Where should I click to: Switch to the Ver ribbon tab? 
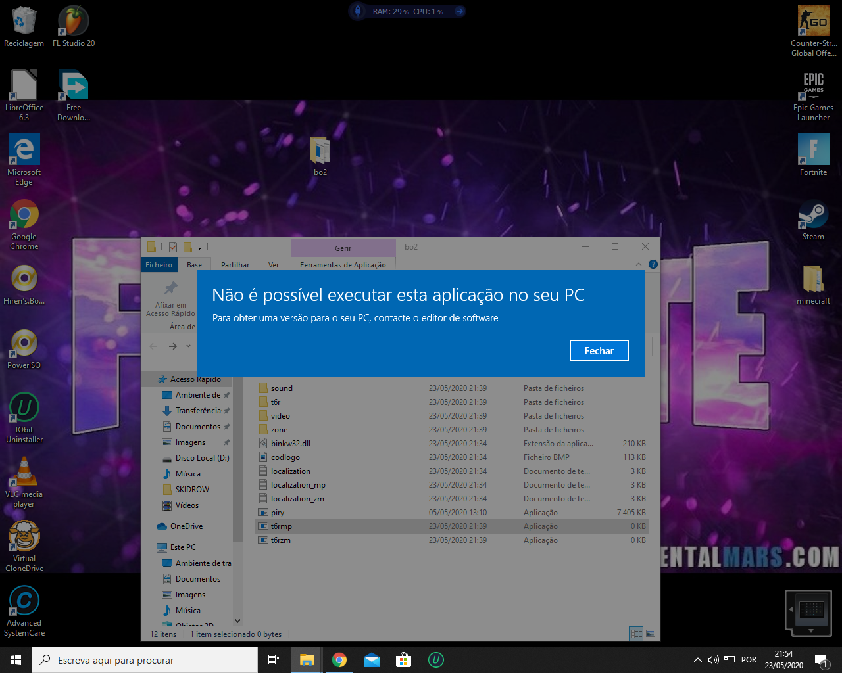click(x=274, y=265)
